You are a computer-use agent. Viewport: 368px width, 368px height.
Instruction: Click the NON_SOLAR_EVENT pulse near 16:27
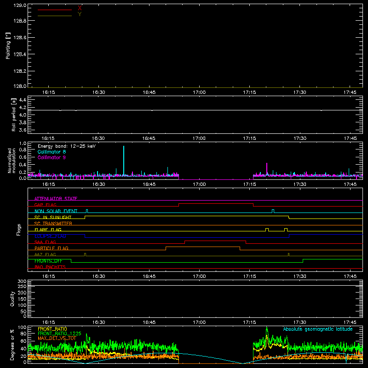click(x=87, y=211)
